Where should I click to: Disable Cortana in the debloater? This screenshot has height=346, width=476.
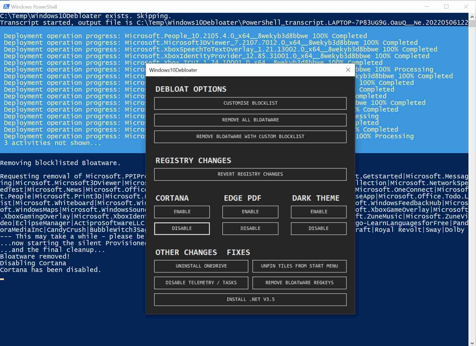coord(182,229)
